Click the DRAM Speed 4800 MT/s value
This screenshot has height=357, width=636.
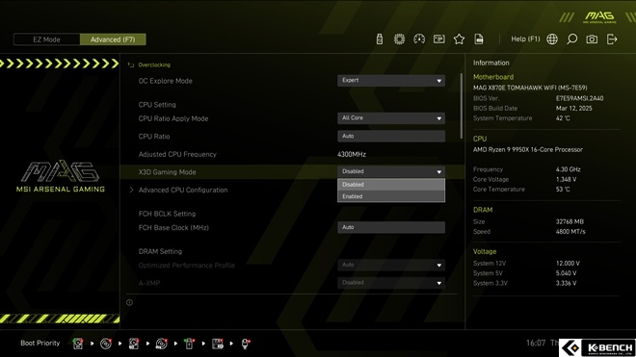coord(570,232)
